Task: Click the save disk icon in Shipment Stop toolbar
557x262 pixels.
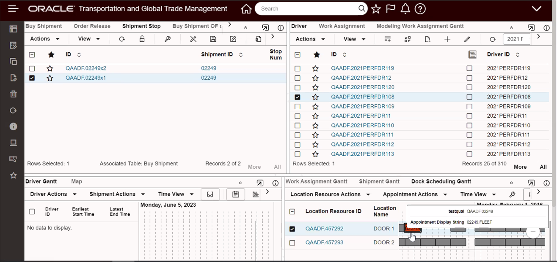Action: coord(213,39)
